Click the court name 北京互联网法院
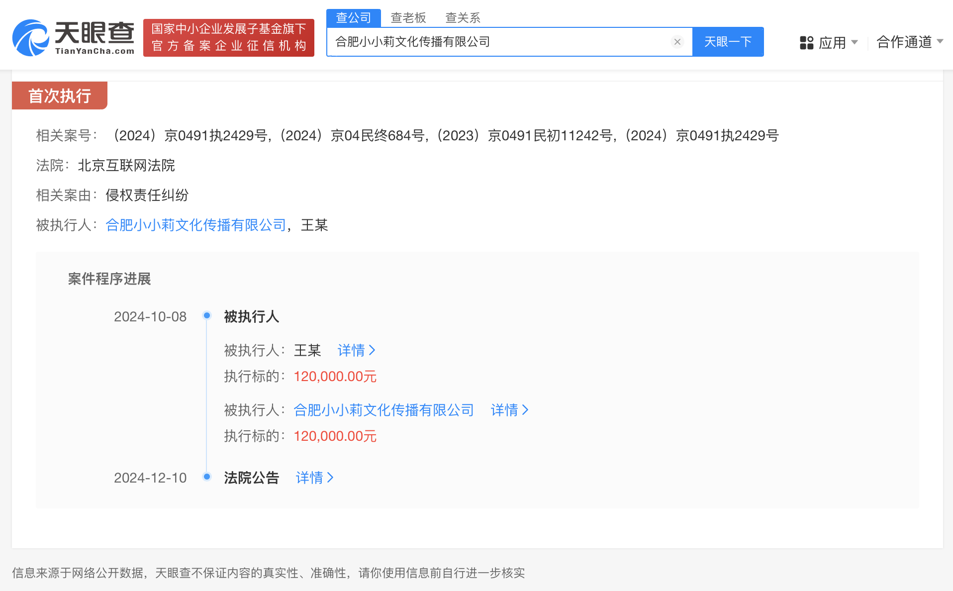The image size is (953, 591). click(x=126, y=166)
